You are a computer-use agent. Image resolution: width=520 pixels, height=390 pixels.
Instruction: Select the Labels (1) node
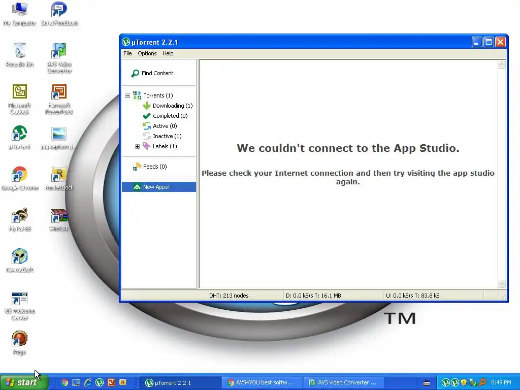(x=160, y=146)
